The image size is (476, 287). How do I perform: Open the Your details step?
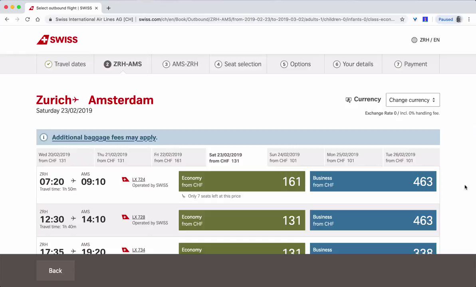click(x=353, y=64)
